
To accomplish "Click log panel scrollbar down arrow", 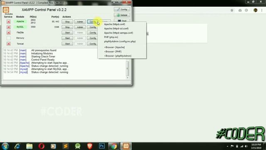I will (x=128, y=78).
